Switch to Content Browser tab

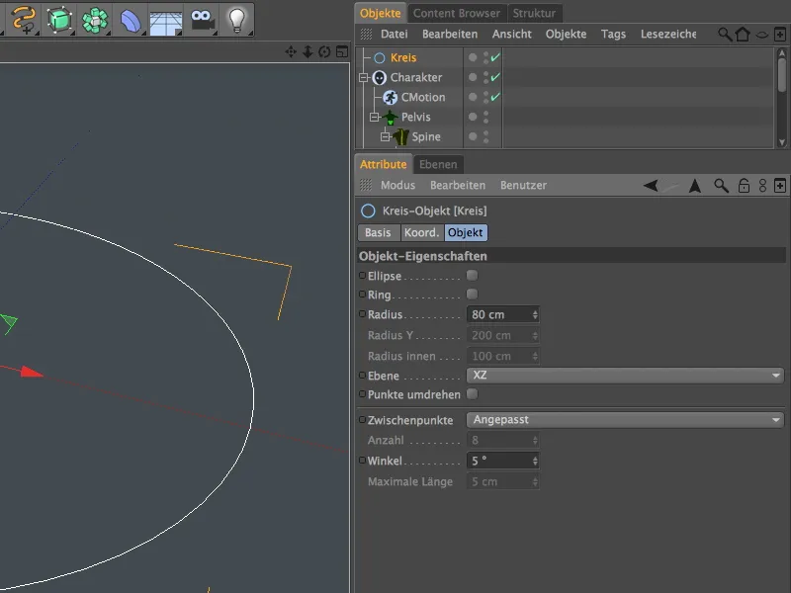pyautogui.click(x=457, y=13)
